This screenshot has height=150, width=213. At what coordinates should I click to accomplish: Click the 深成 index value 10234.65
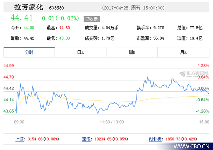(x=103, y=139)
